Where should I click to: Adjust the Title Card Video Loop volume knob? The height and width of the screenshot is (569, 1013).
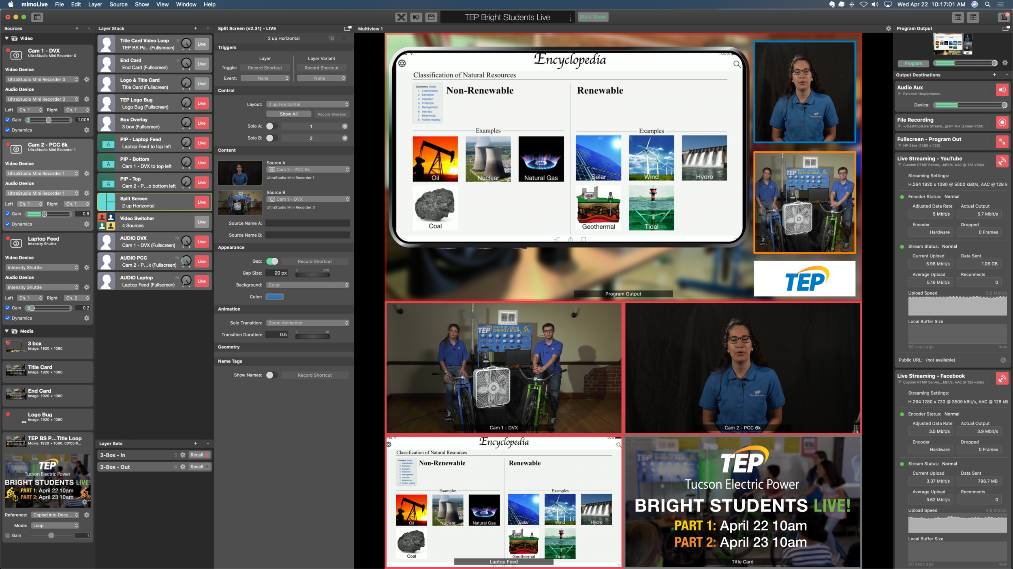[186, 44]
